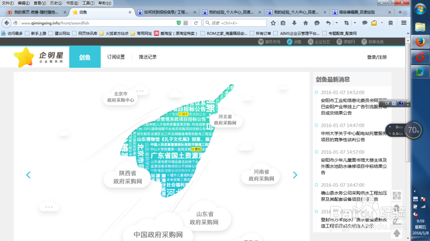Image resolution: width=430 pixels, height=241 pixels.
Task: Open 企业社区 in the top bar
Action: pyautogui.click(x=319, y=42)
